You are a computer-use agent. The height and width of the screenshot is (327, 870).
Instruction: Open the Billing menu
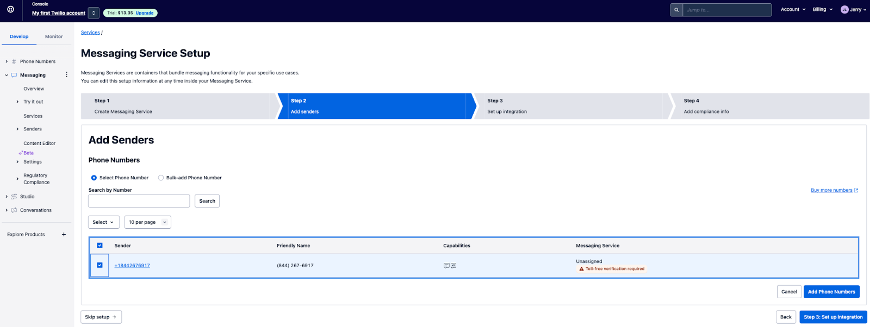[x=823, y=9]
